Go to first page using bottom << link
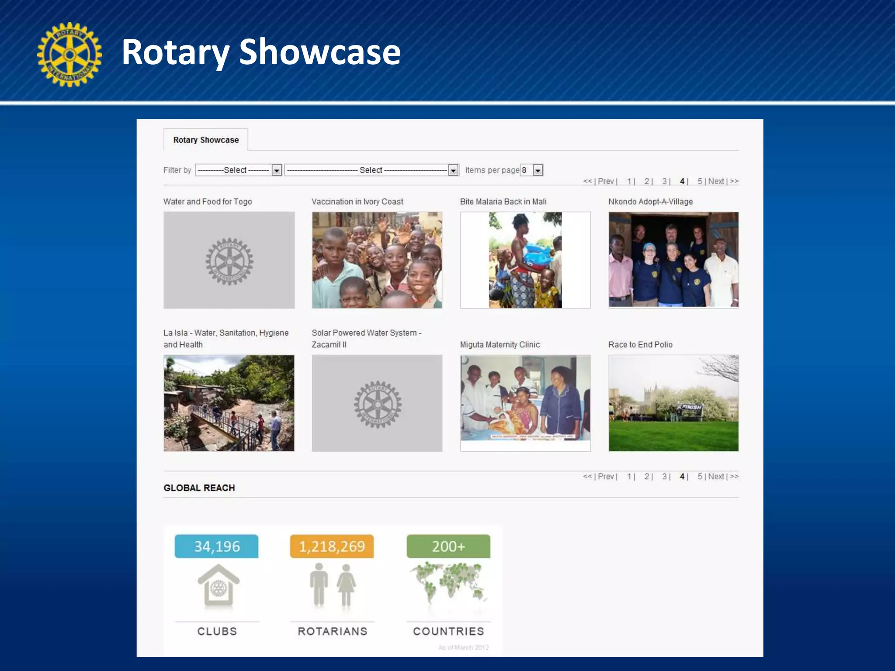 587,477
